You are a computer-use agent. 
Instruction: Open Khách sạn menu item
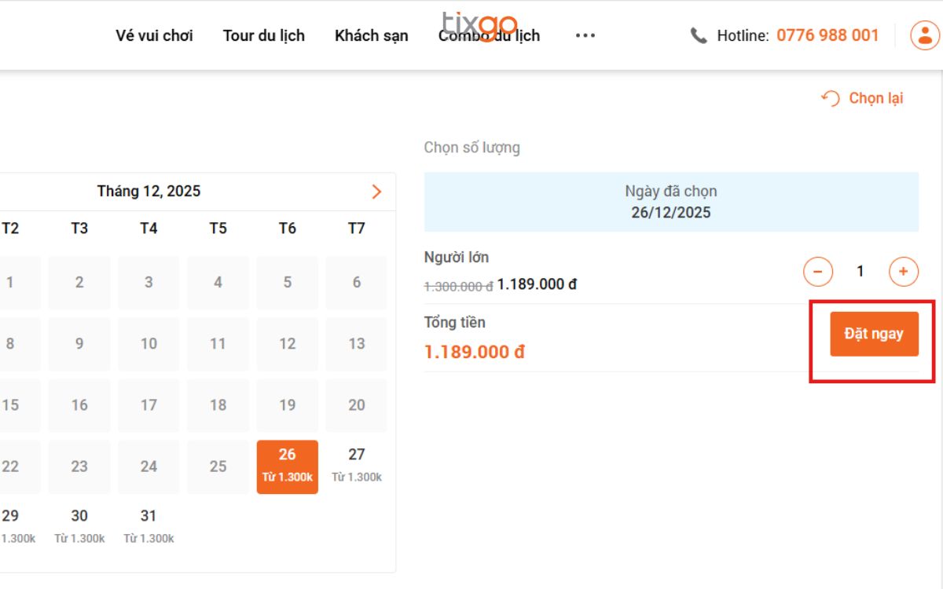click(x=371, y=35)
